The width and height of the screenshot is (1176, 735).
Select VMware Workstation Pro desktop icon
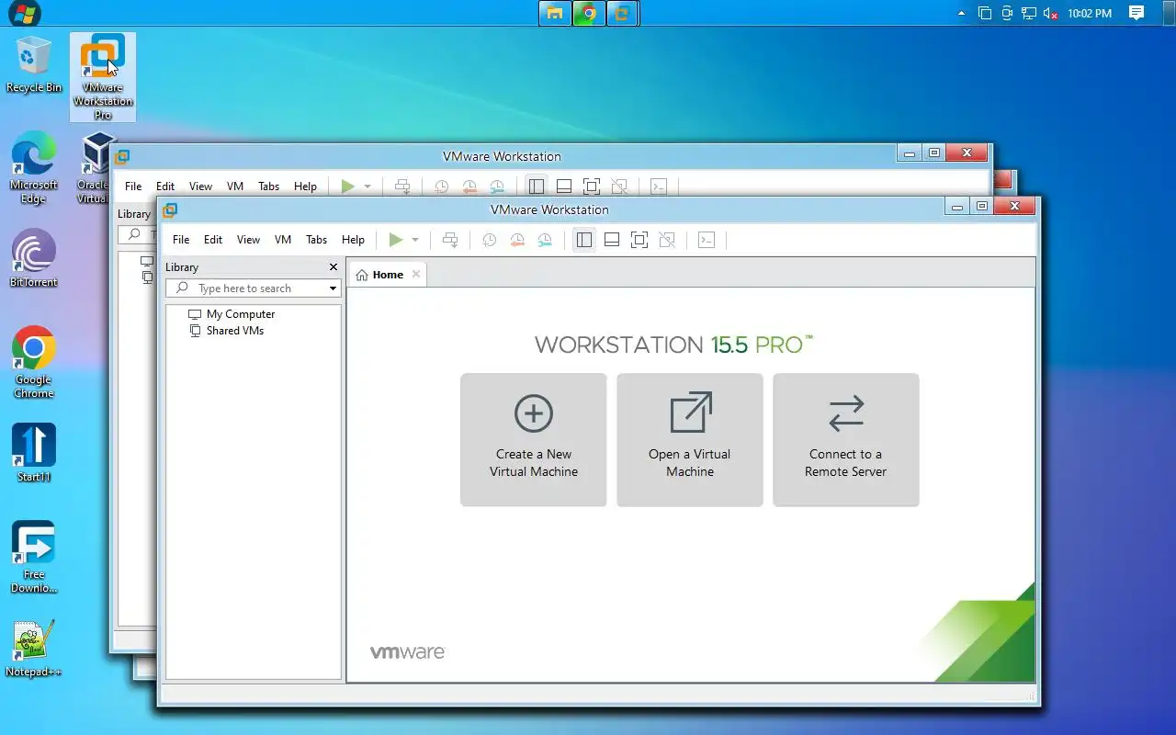pyautogui.click(x=103, y=77)
